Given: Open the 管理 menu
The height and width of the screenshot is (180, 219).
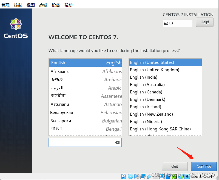Looking at the screenshot, I should click(5, 5).
